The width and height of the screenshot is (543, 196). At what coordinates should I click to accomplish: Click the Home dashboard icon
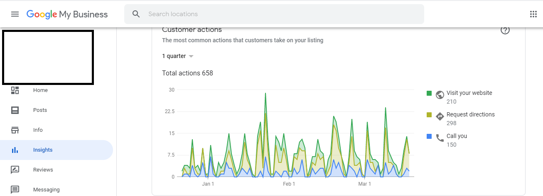[15, 90]
